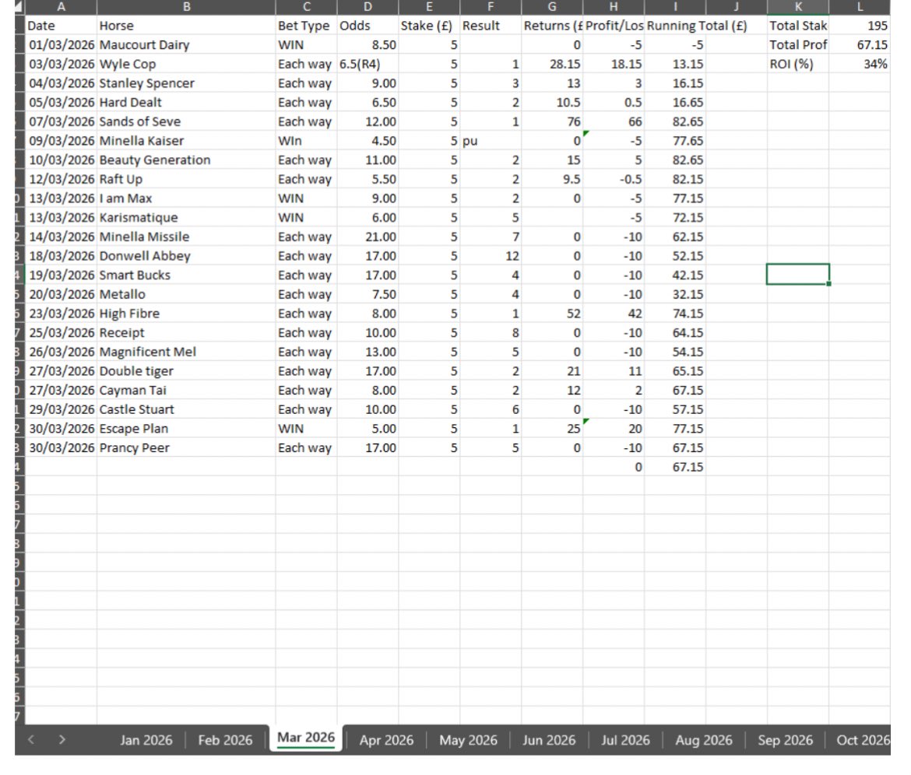Open the Jul 2026 sheet tab
Image resolution: width=911 pixels, height=775 pixels.
pyautogui.click(x=625, y=740)
